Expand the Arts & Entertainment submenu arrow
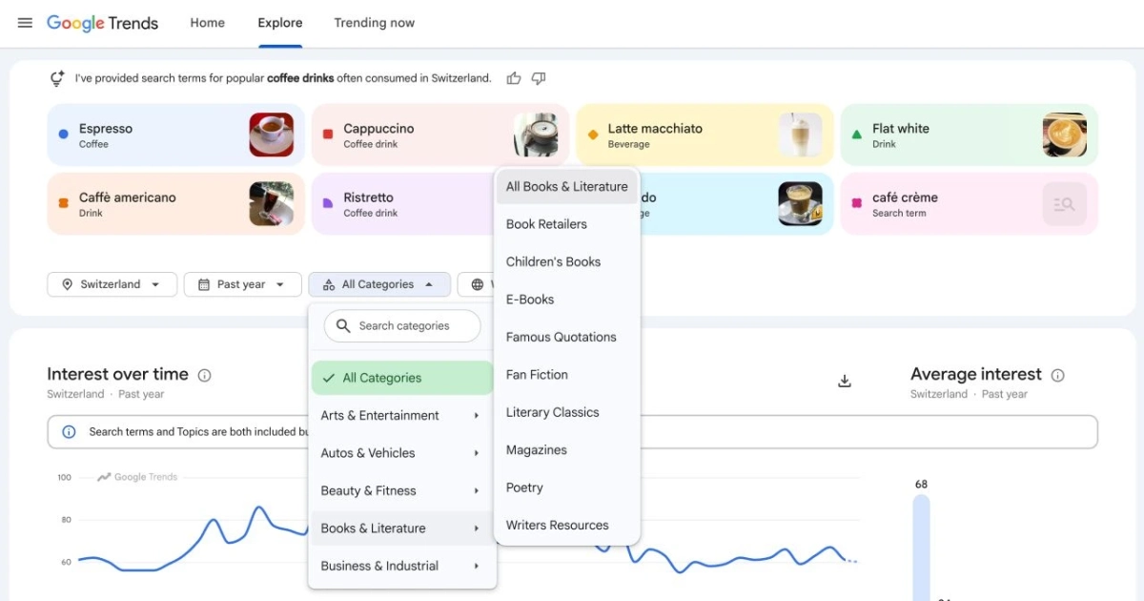 pyautogui.click(x=476, y=416)
